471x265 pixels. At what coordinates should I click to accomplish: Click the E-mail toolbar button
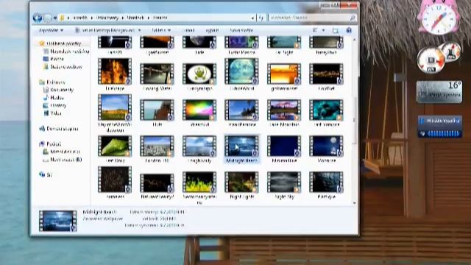(x=188, y=30)
